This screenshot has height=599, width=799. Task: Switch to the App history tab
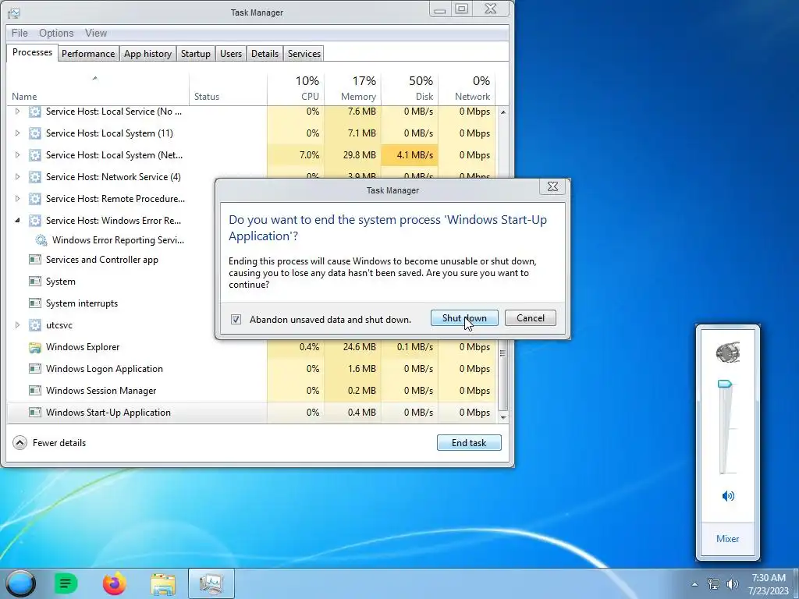tap(147, 54)
